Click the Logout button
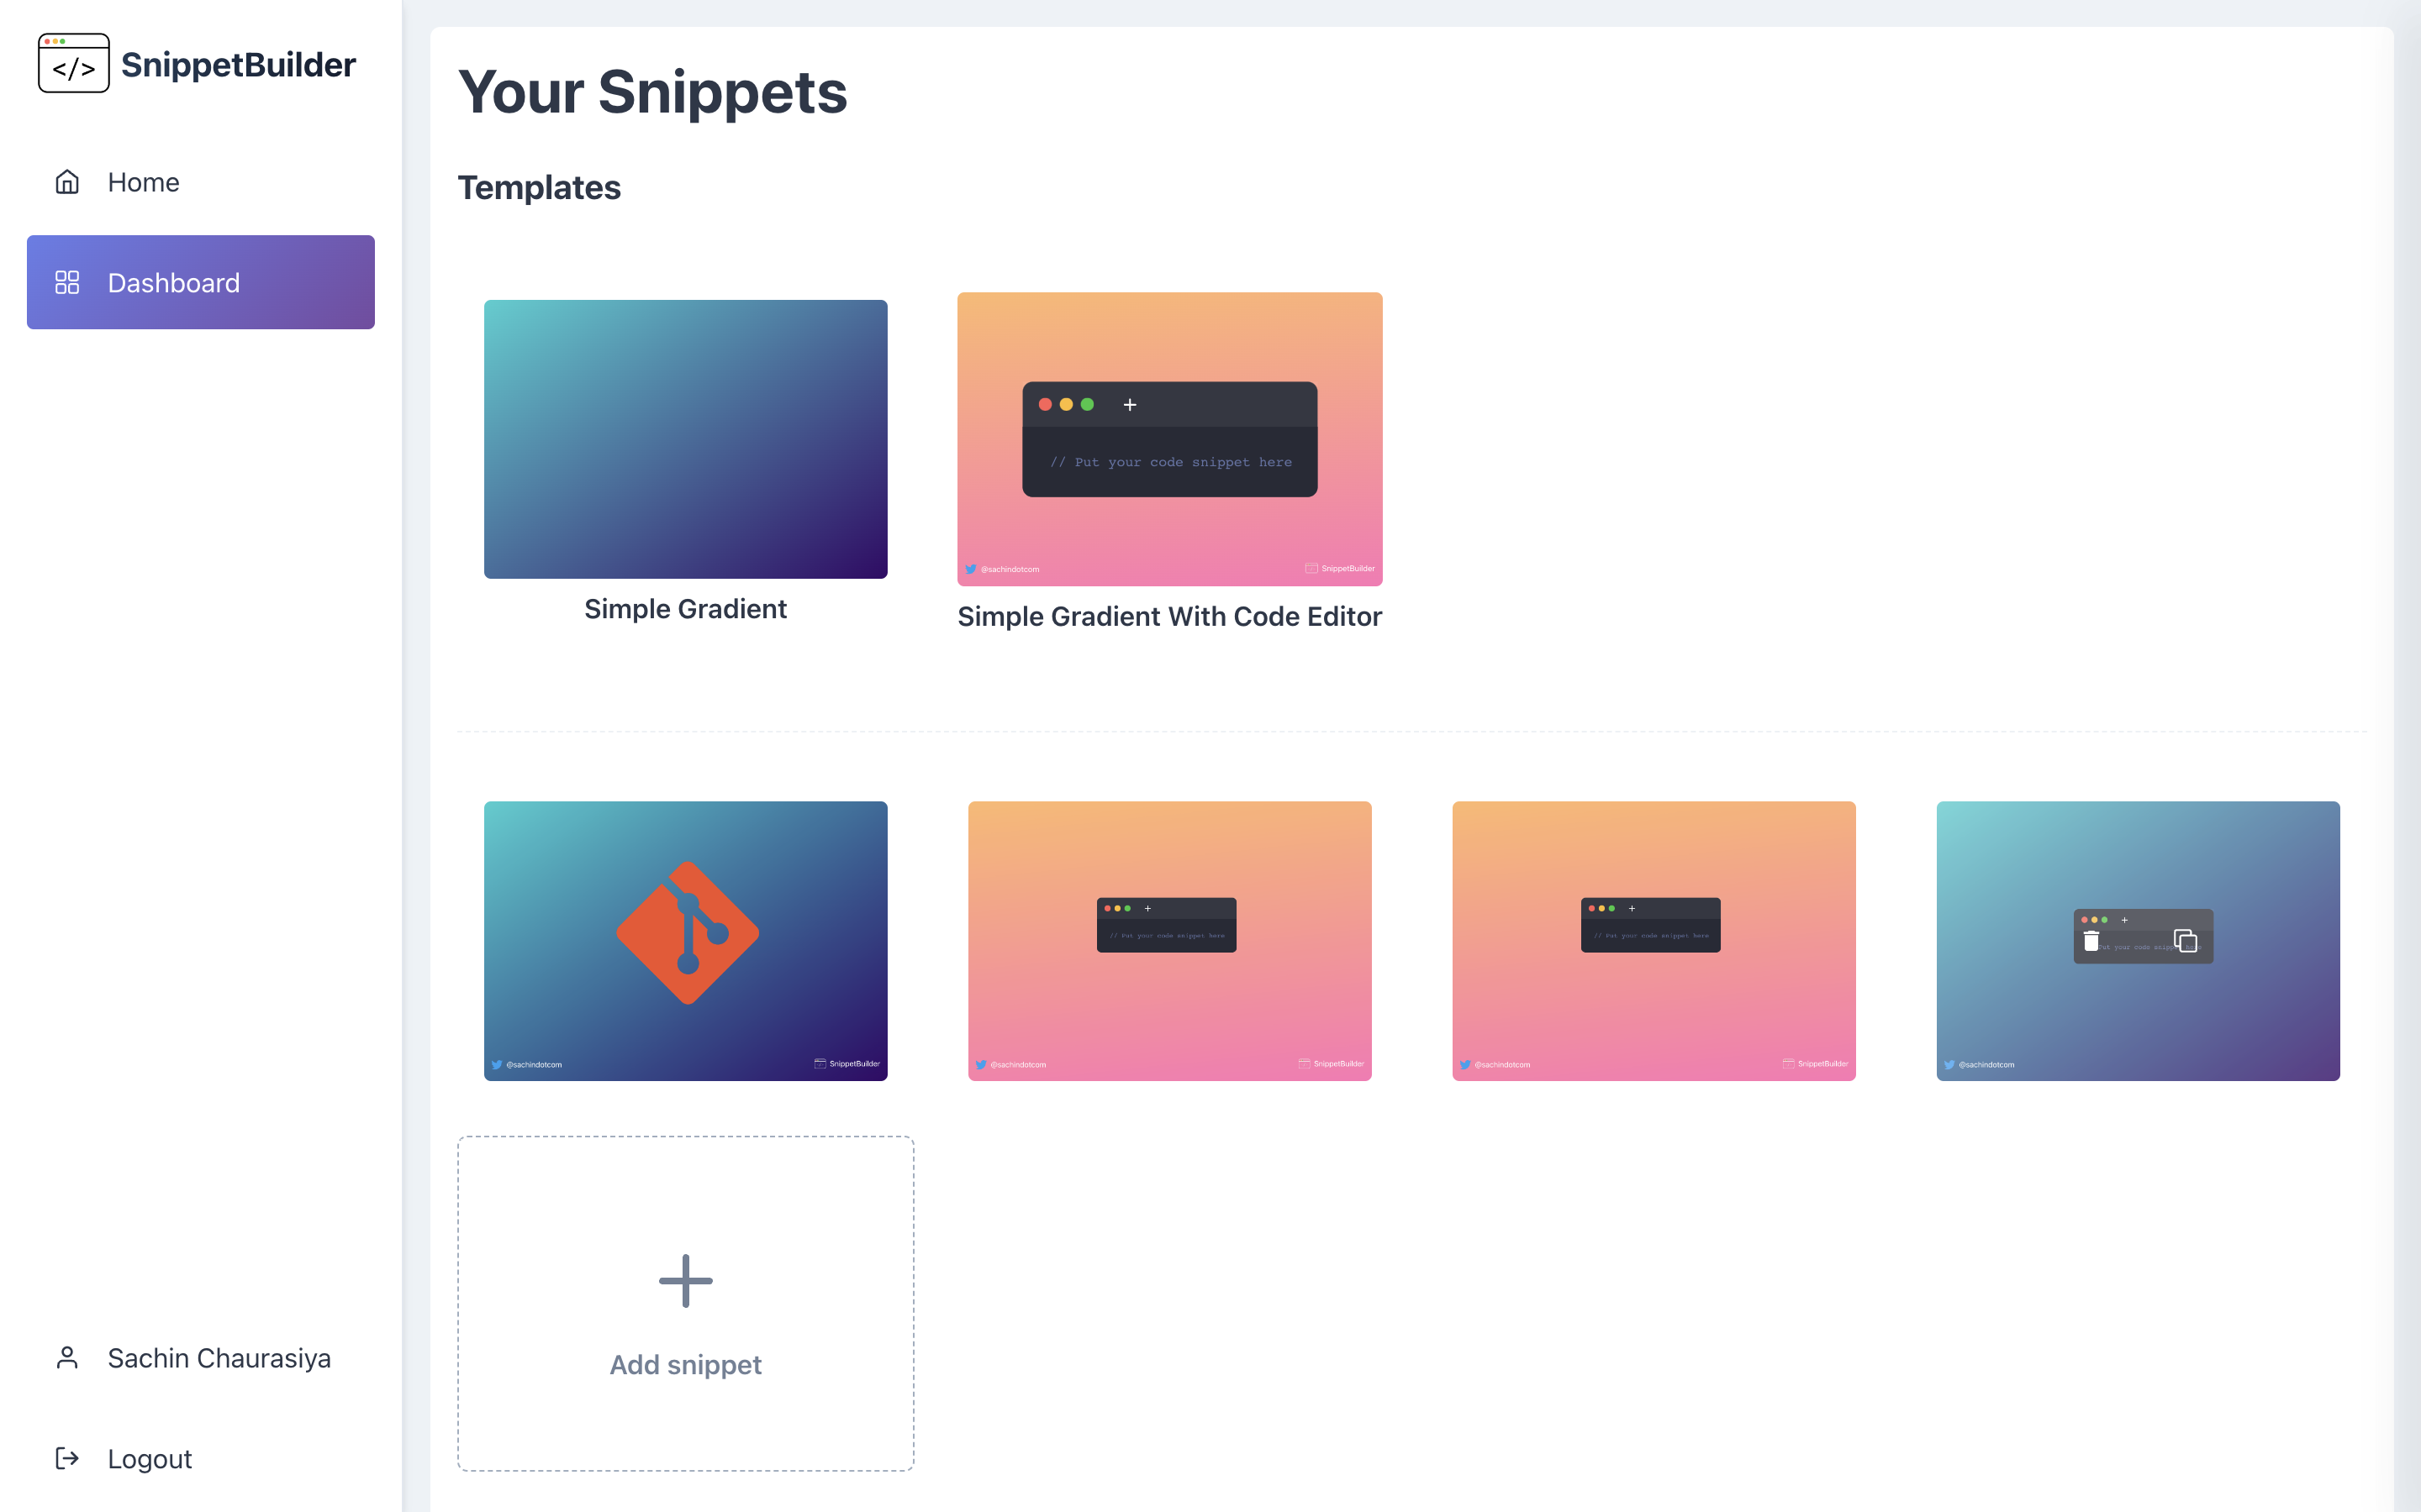Viewport: 2421px width, 1512px height. [x=150, y=1458]
